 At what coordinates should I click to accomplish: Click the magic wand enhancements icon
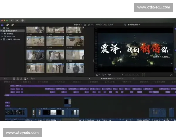click(x=103, y=75)
